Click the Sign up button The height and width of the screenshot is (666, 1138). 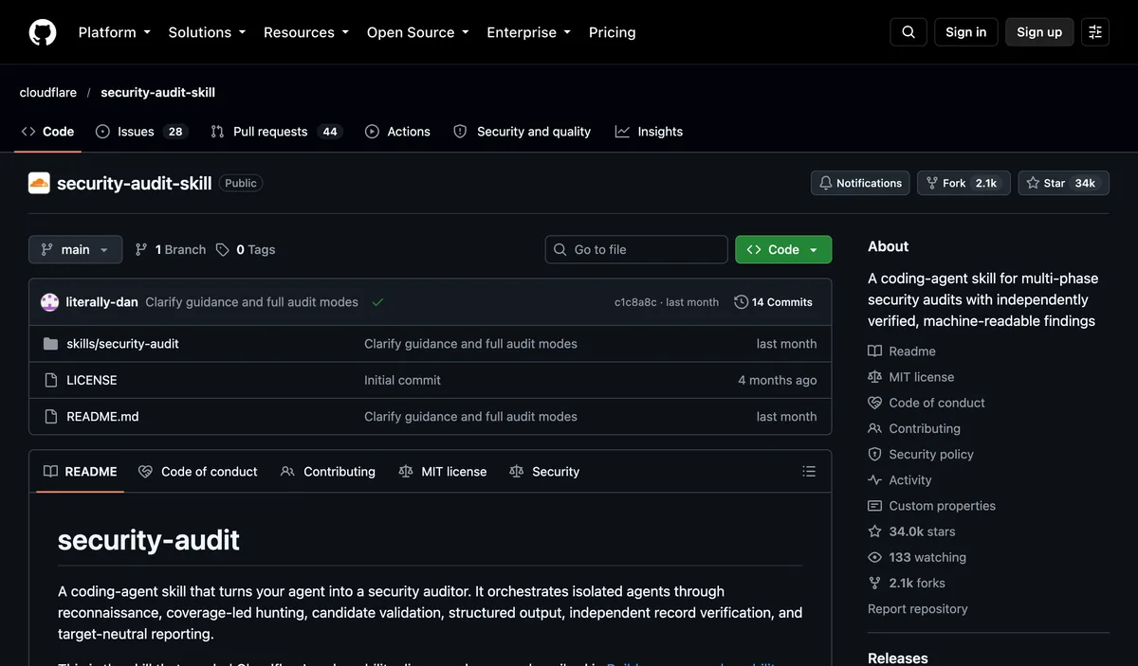click(x=1039, y=32)
